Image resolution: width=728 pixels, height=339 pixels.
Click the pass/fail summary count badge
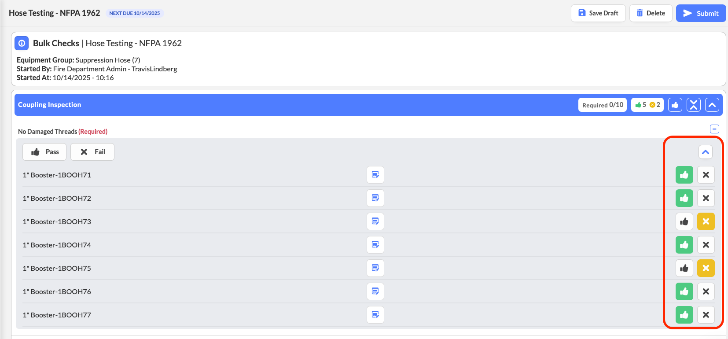647,105
